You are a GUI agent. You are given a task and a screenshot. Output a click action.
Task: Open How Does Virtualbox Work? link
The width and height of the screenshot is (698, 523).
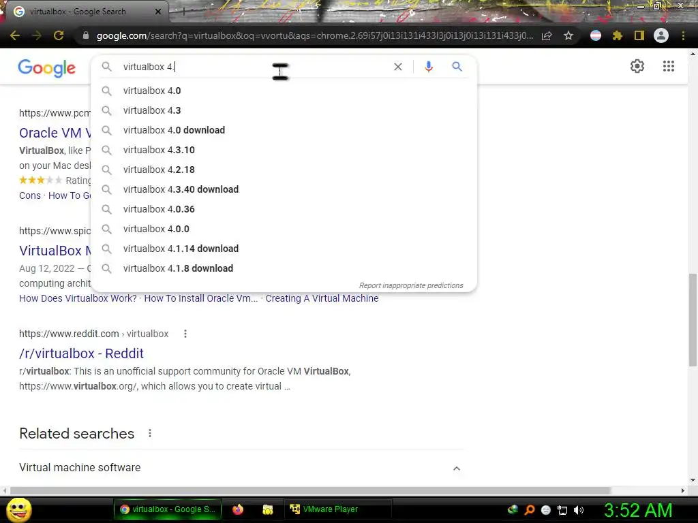coord(78,298)
